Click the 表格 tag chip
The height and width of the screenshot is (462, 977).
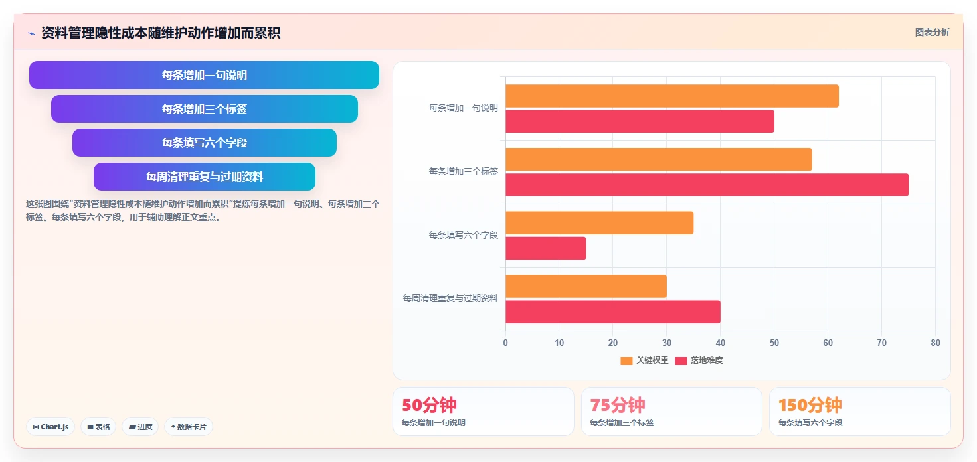98,427
